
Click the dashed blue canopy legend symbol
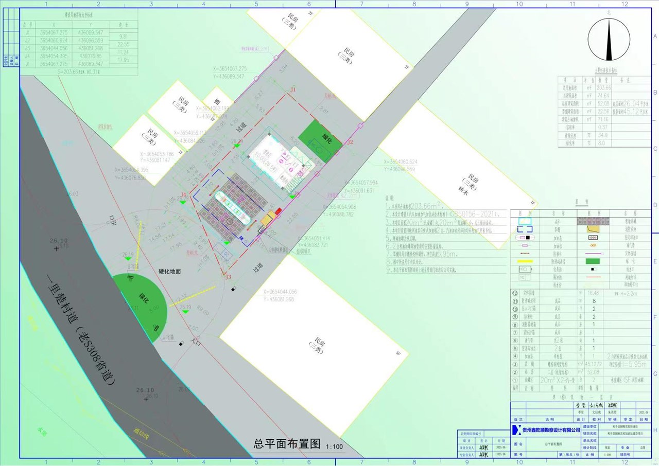pyautogui.click(x=524, y=229)
